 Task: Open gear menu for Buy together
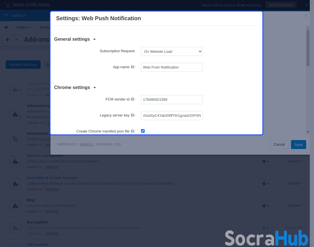265,228
